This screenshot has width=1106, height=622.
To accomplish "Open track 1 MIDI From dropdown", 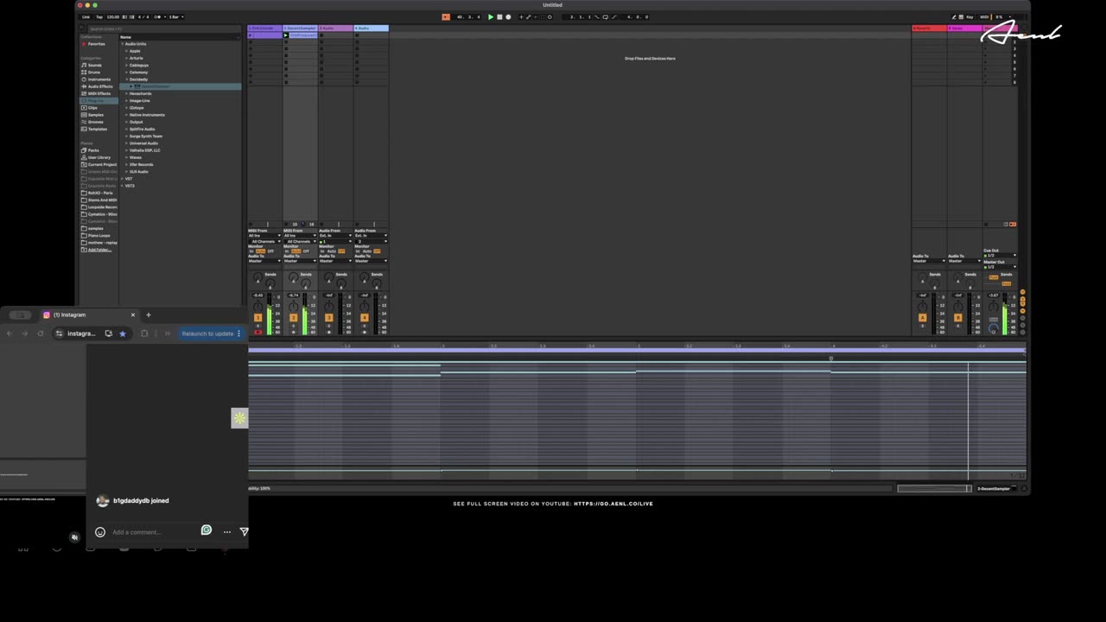I will pos(264,236).
